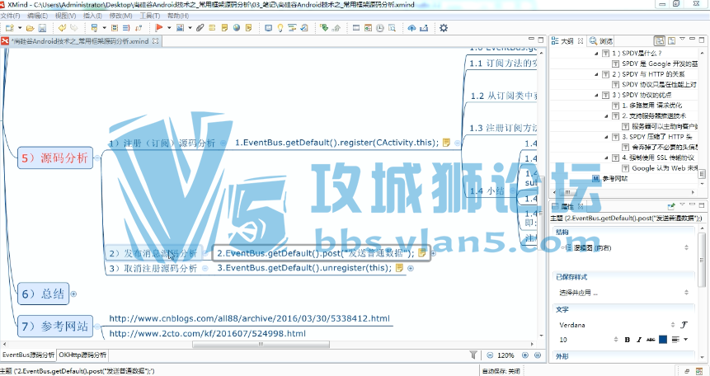Switch to OKHttp源码分析 sheet tab
710x376 pixels.
pyautogui.click(x=82, y=355)
